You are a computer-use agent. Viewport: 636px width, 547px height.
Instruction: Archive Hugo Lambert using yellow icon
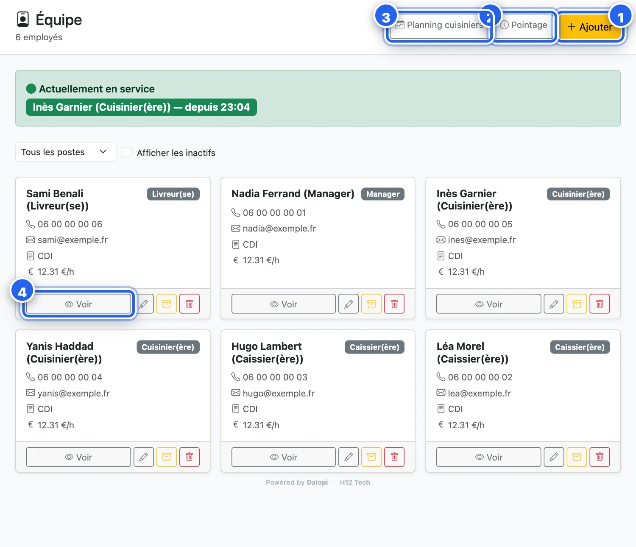pos(371,457)
